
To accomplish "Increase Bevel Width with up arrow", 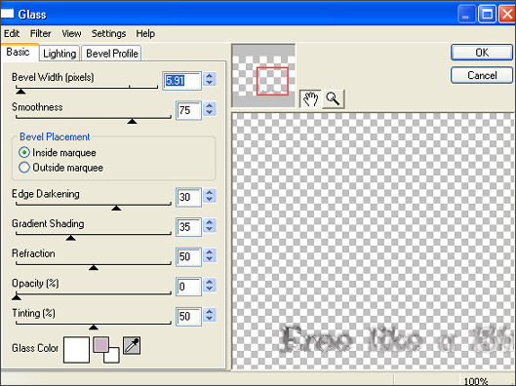I will 210,76.
